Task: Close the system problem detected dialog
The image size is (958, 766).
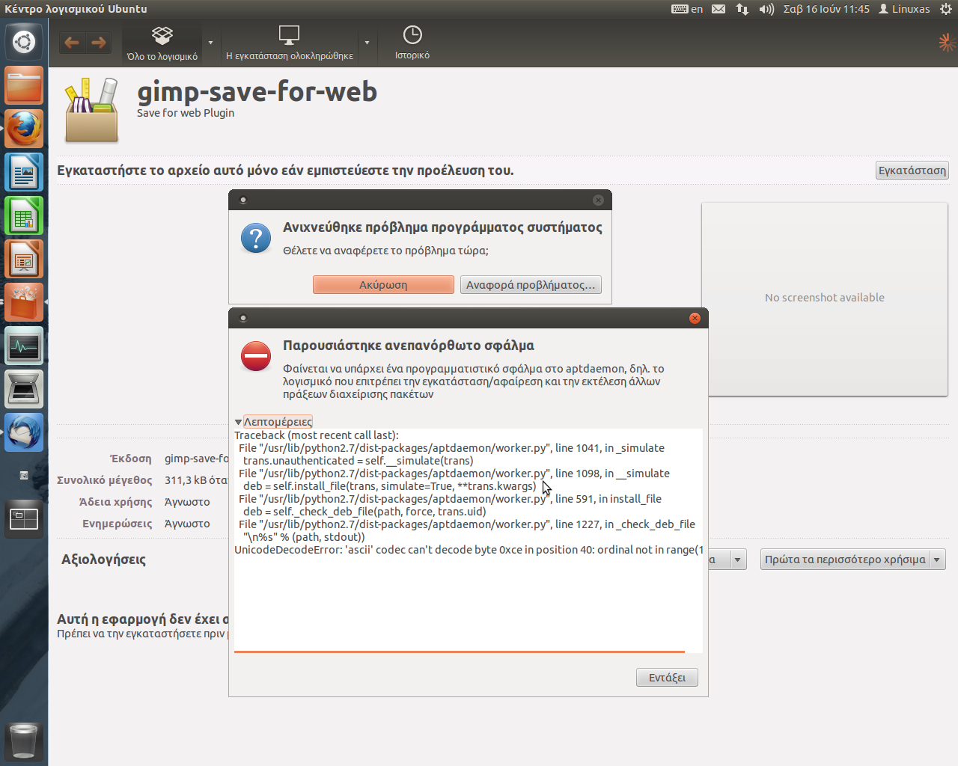Action: [x=598, y=200]
